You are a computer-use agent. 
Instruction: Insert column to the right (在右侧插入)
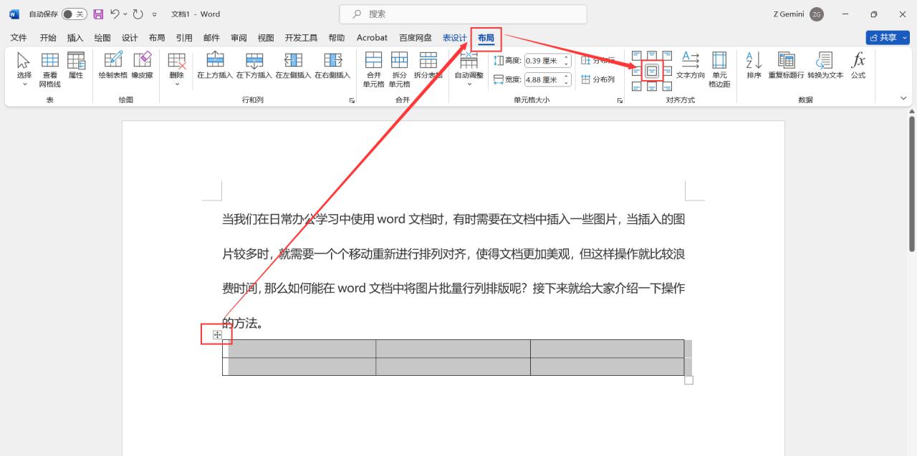332,65
